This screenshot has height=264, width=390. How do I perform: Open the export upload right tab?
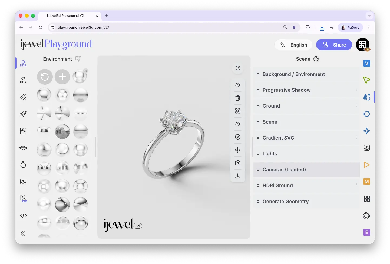pos(367,148)
